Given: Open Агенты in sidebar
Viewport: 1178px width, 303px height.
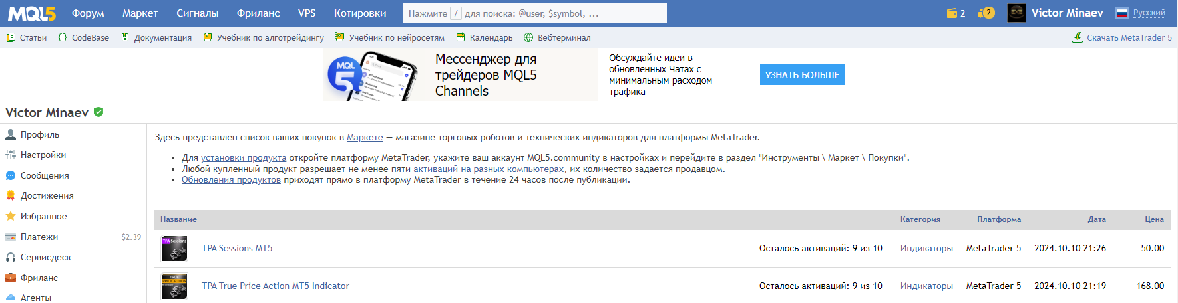Looking at the screenshot, I should tap(36, 298).
